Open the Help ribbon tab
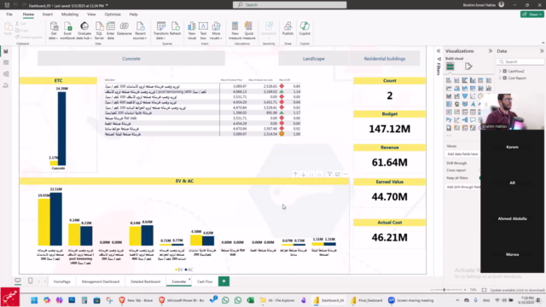The image size is (546, 307). tap(133, 14)
